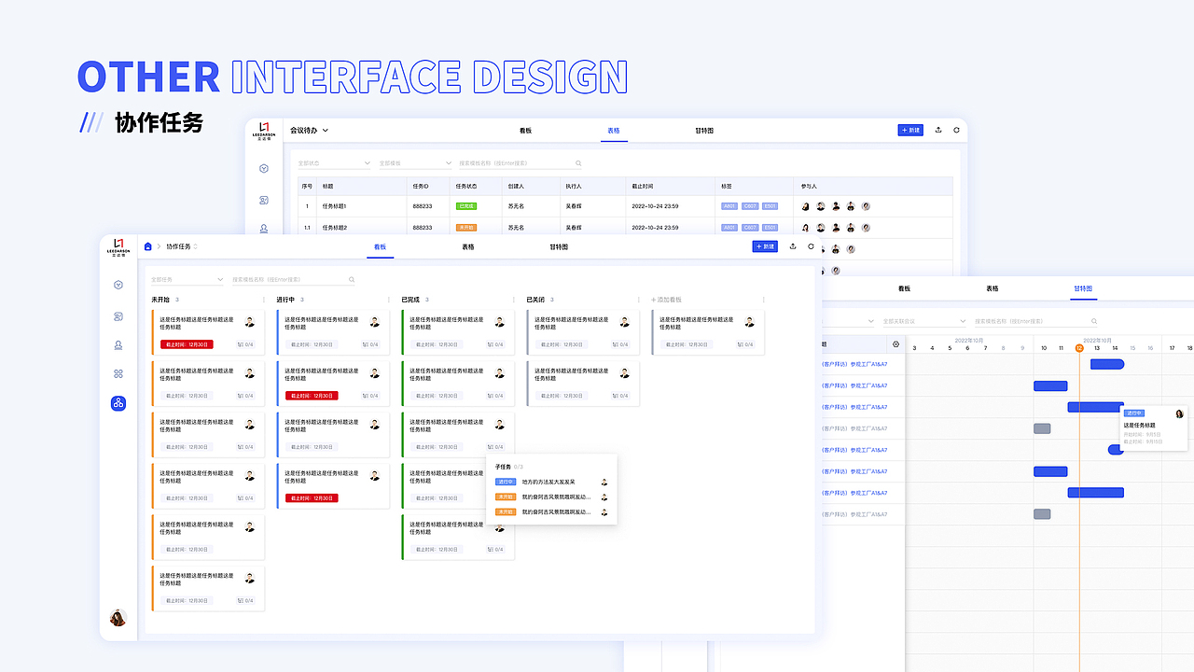Click 任务标题1 cell in table
This screenshot has height=672, width=1194.
334,205
